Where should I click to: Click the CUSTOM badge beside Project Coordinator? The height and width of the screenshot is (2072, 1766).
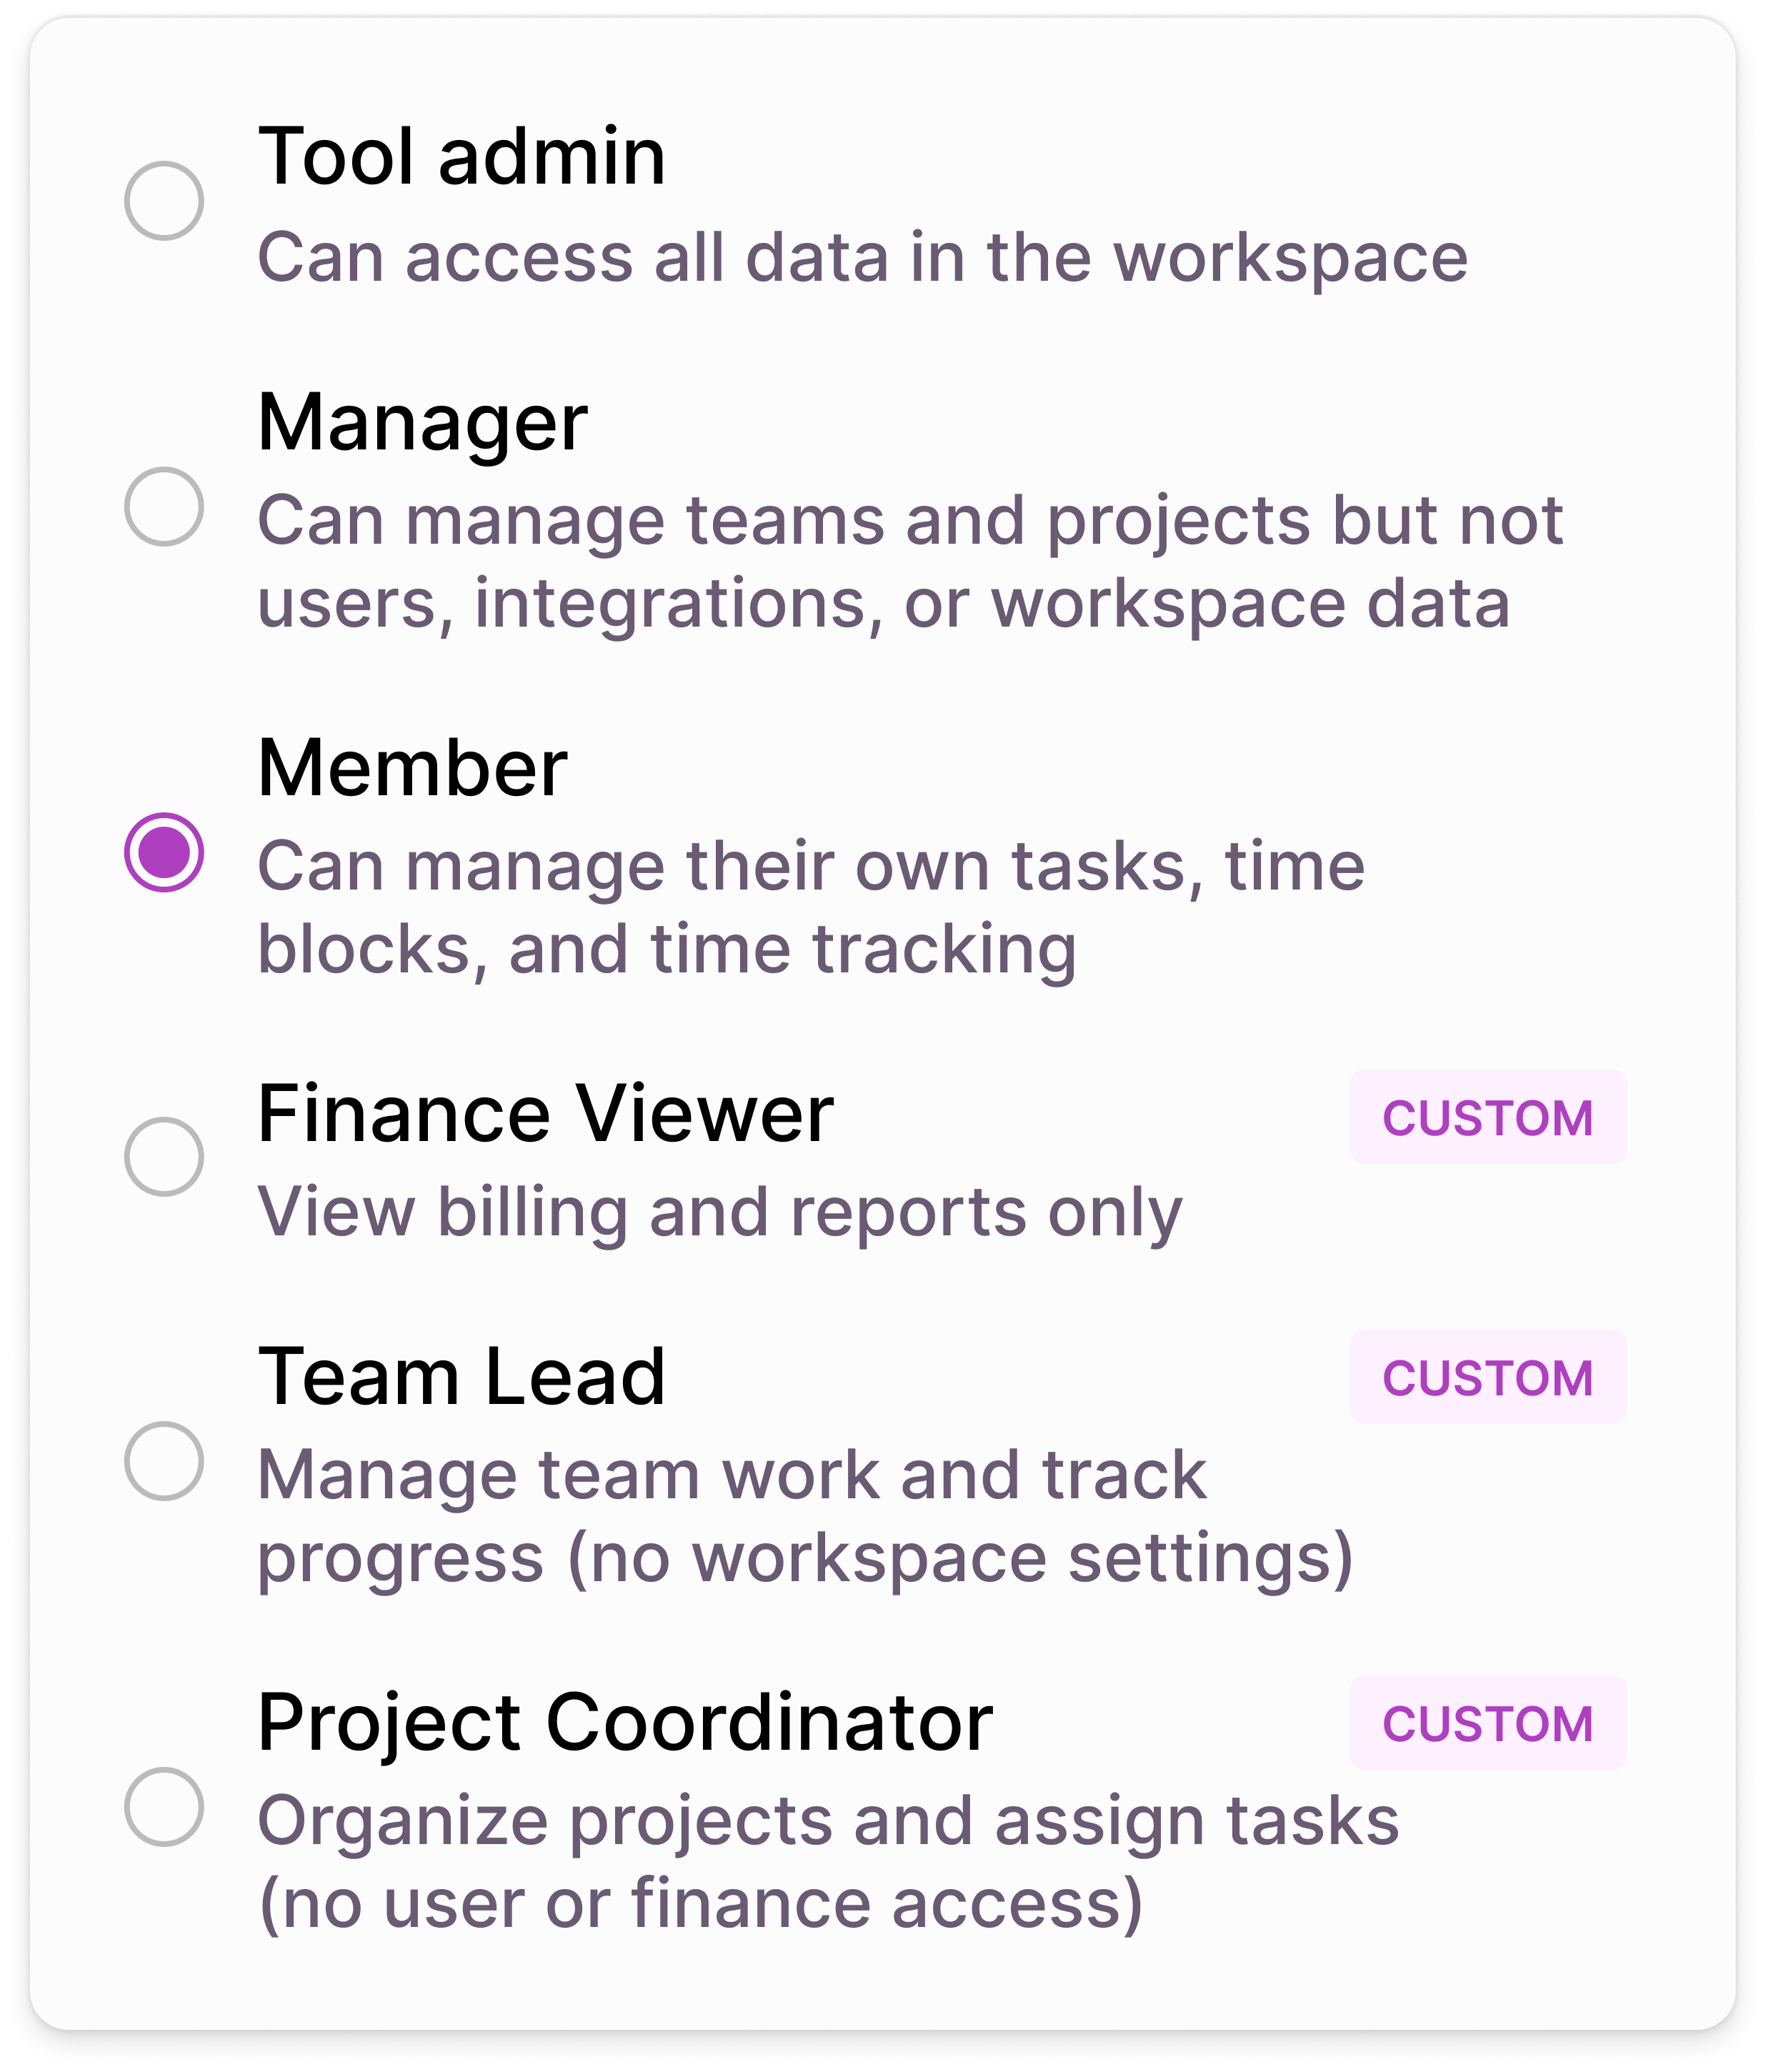coord(1488,1724)
